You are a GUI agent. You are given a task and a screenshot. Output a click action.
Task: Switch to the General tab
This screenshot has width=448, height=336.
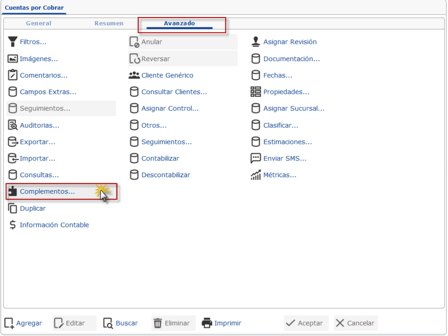[x=39, y=23]
